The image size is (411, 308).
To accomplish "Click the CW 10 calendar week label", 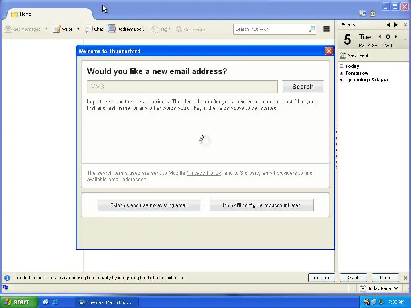I will click(x=389, y=45).
